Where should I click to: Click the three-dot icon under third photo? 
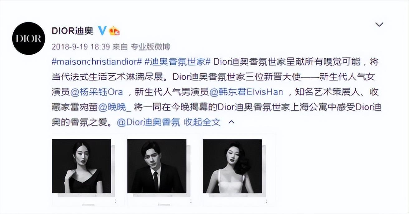point(266,201)
